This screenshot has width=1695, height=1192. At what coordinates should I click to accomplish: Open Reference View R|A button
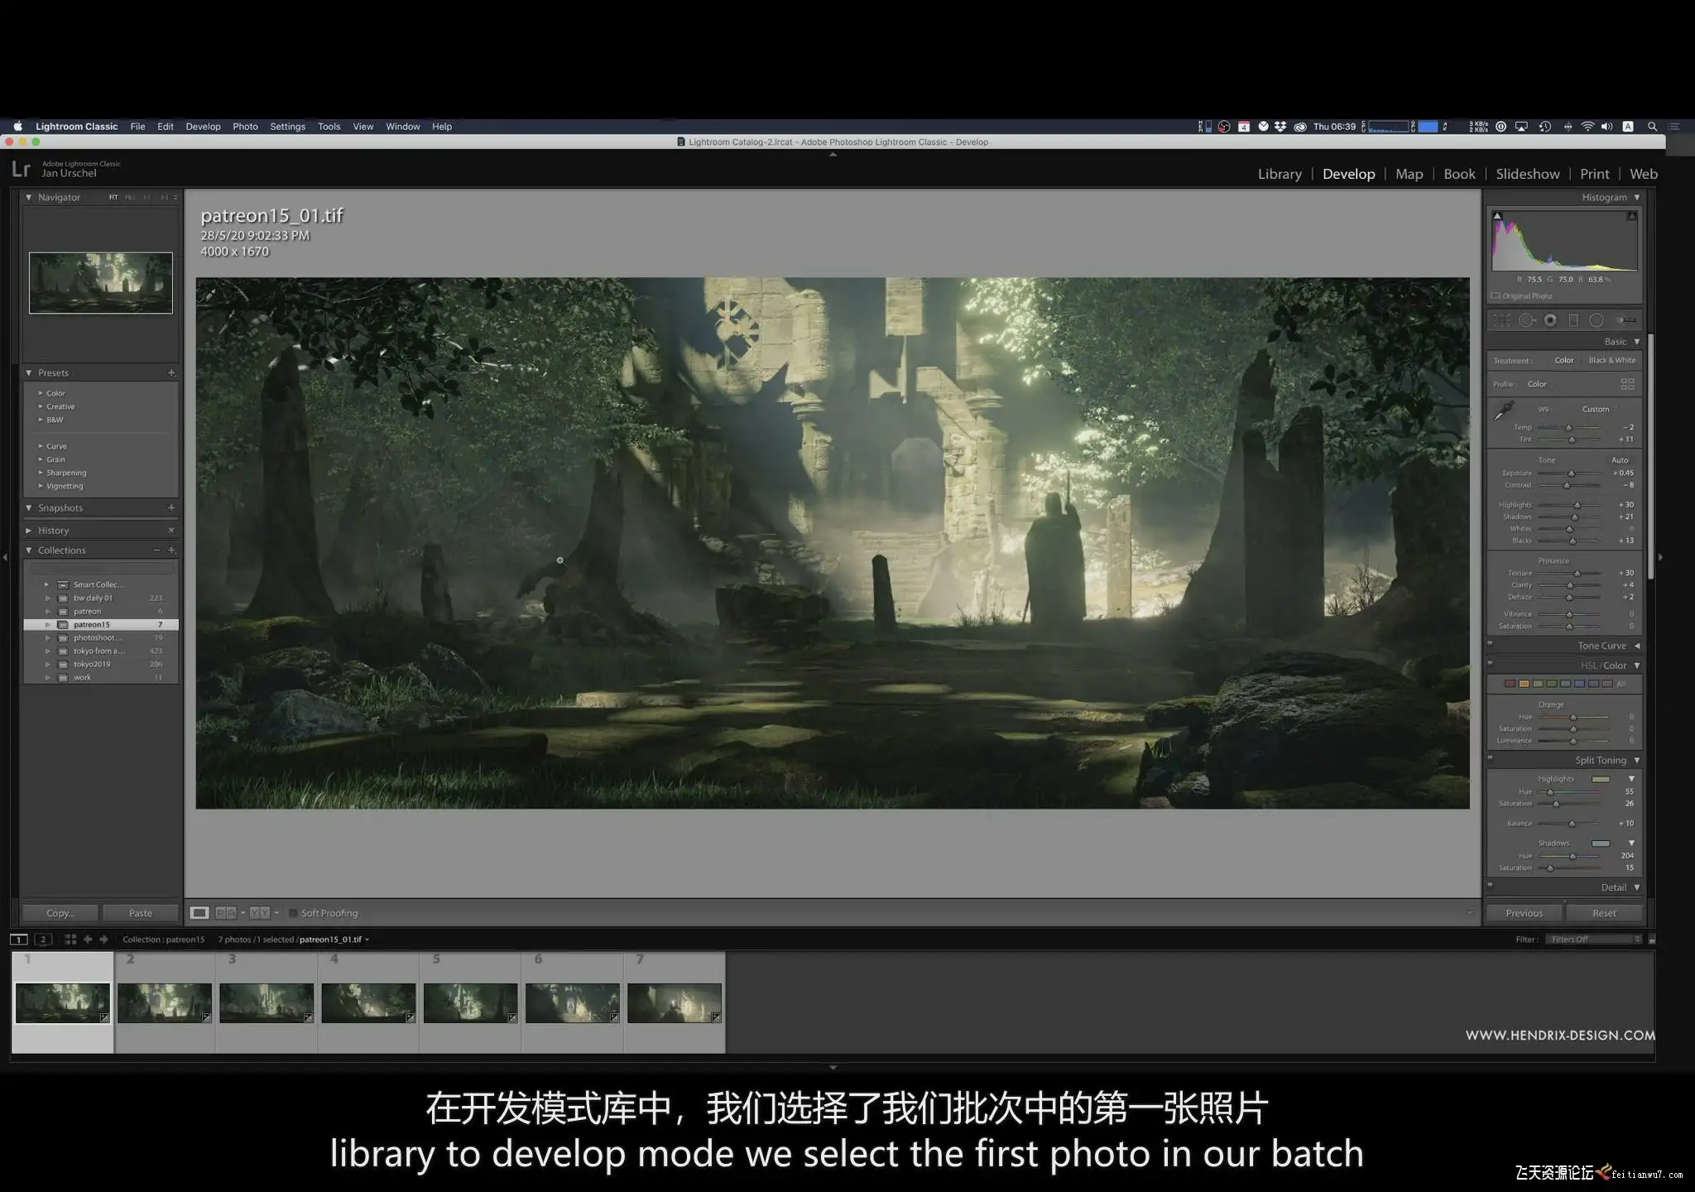(x=226, y=913)
